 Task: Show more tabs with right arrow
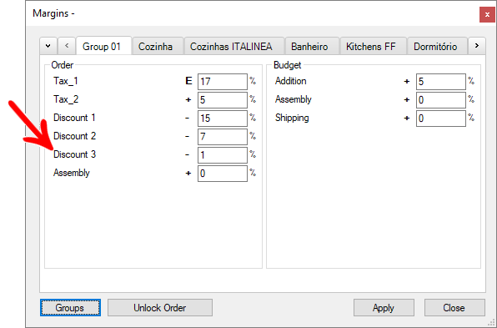476,46
